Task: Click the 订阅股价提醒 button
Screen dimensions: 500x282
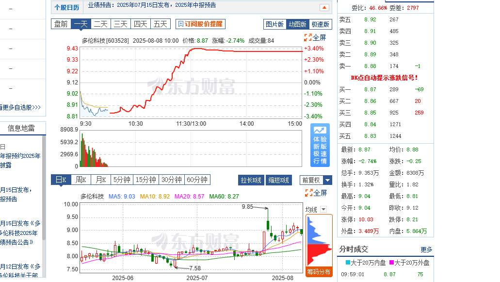Action: pos(200,24)
